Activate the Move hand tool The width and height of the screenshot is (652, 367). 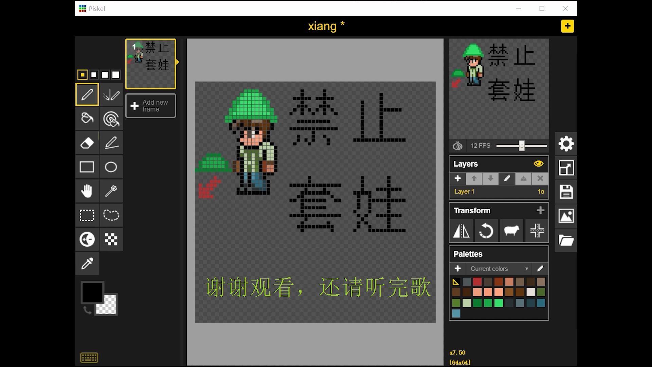(87, 191)
